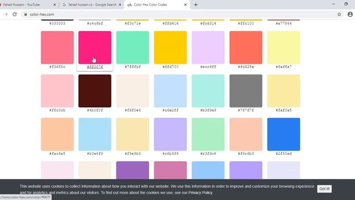Minimize the Chrome browser window
355x200 pixels.
point(333,4)
